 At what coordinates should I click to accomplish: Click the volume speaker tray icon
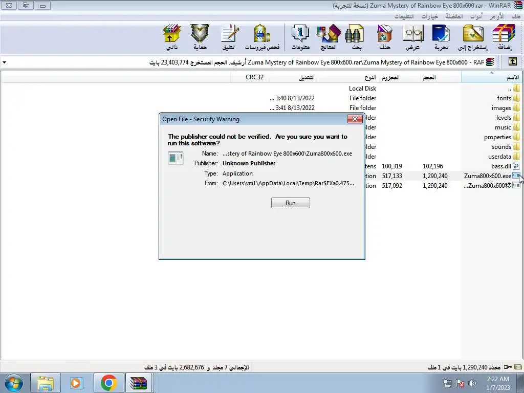(472, 383)
